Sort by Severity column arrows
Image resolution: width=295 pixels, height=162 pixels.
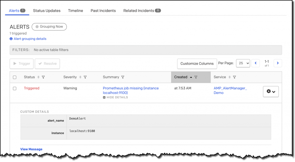(80, 77)
